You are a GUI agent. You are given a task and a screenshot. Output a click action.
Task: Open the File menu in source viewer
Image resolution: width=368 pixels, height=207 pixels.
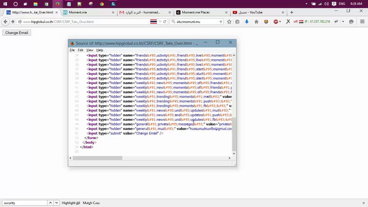coord(72,50)
